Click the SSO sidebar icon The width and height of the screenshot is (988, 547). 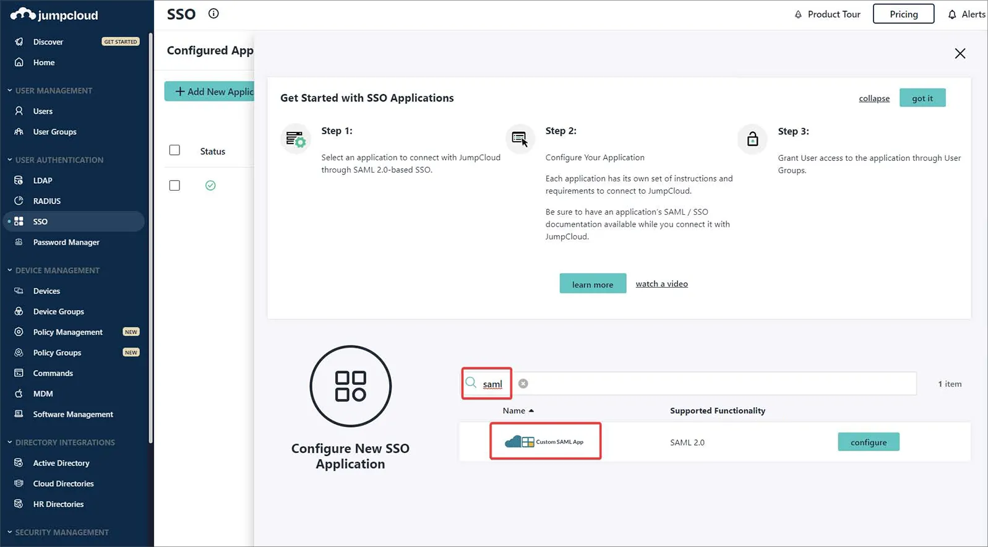19,222
